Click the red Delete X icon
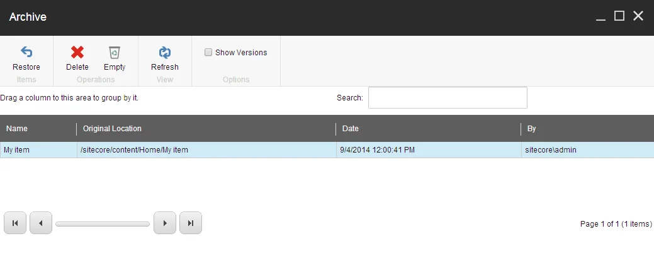This screenshot has height=258, width=654. point(77,52)
